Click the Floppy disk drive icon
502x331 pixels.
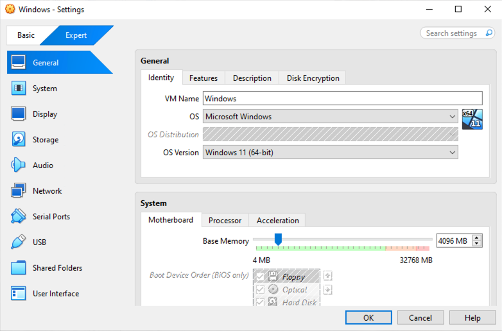[x=273, y=276]
